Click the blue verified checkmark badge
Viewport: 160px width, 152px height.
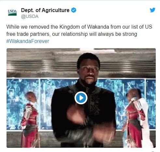[74, 10]
